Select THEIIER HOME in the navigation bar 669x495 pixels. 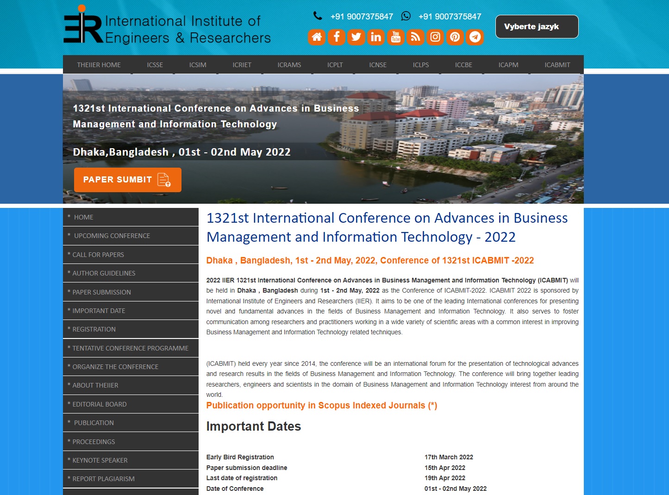tap(99, 64)
